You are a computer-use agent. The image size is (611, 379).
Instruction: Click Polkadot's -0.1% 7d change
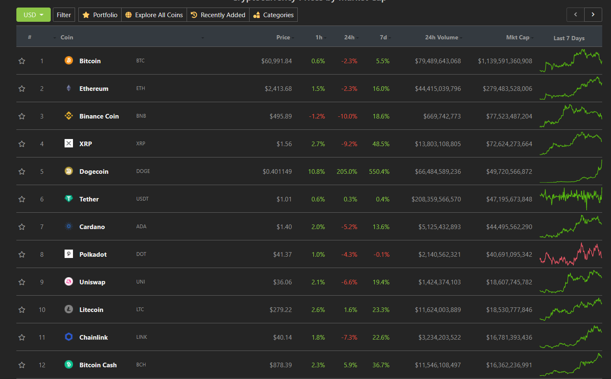coord(382,255)
